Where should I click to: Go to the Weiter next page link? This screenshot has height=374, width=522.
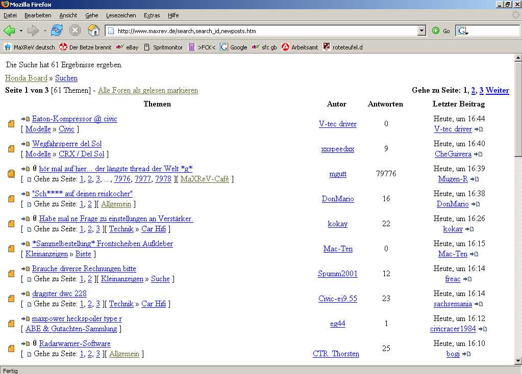point(497,90)
